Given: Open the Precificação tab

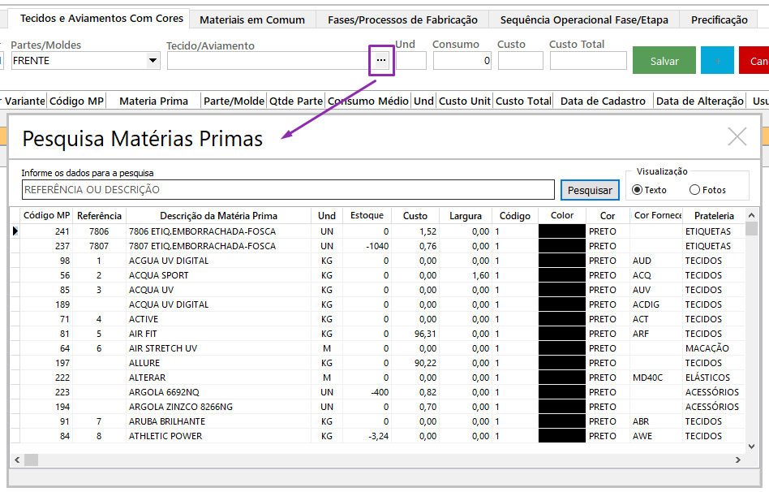Looking at the screenshot, I should (719, 19).
